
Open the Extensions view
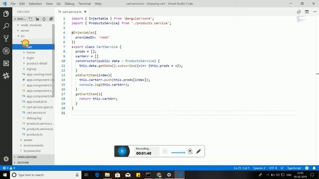[x=6, y=63]
